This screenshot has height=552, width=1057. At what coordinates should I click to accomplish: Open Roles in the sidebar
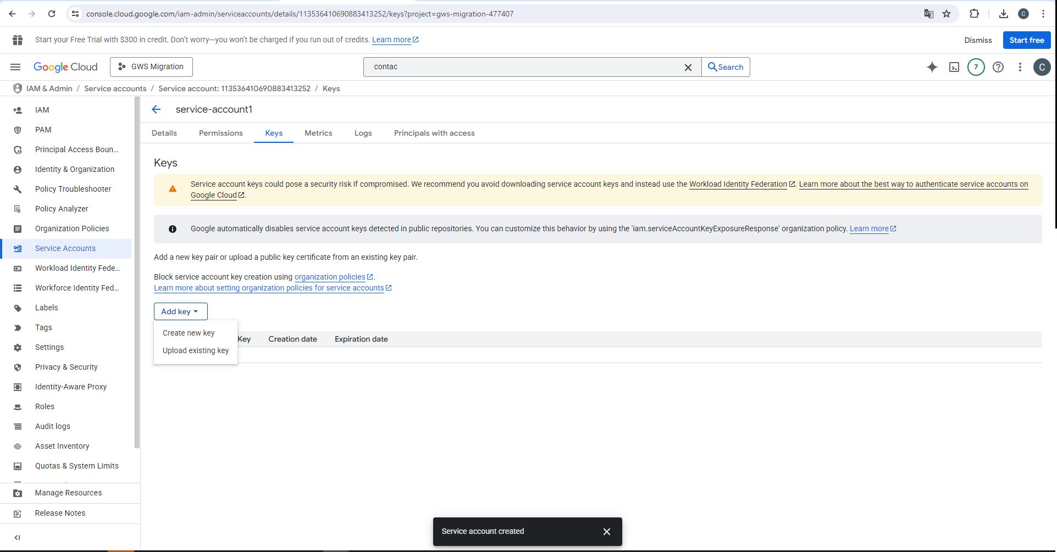45,406
